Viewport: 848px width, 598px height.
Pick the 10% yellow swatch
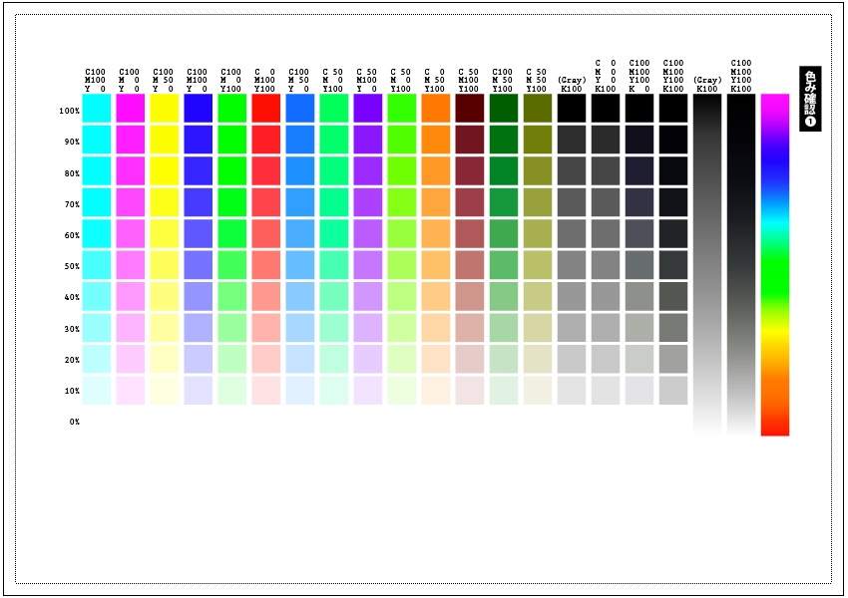tap(165, 390)
